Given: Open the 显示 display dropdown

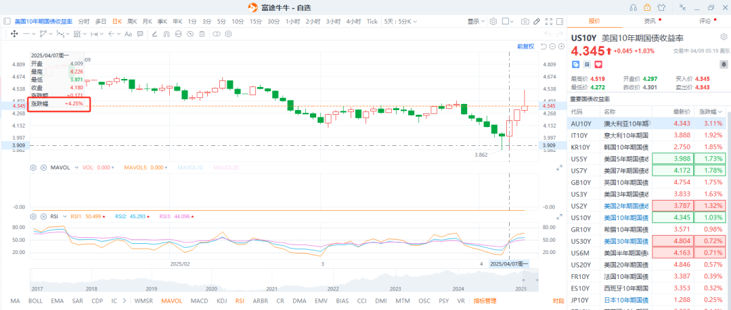Looking at the screenshot, I should (476, 22).
